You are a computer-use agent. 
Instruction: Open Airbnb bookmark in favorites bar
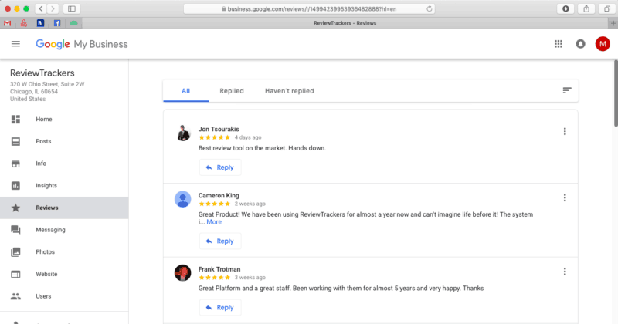coord(24,23)
